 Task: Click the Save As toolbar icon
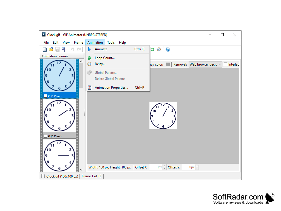(63, 49)
